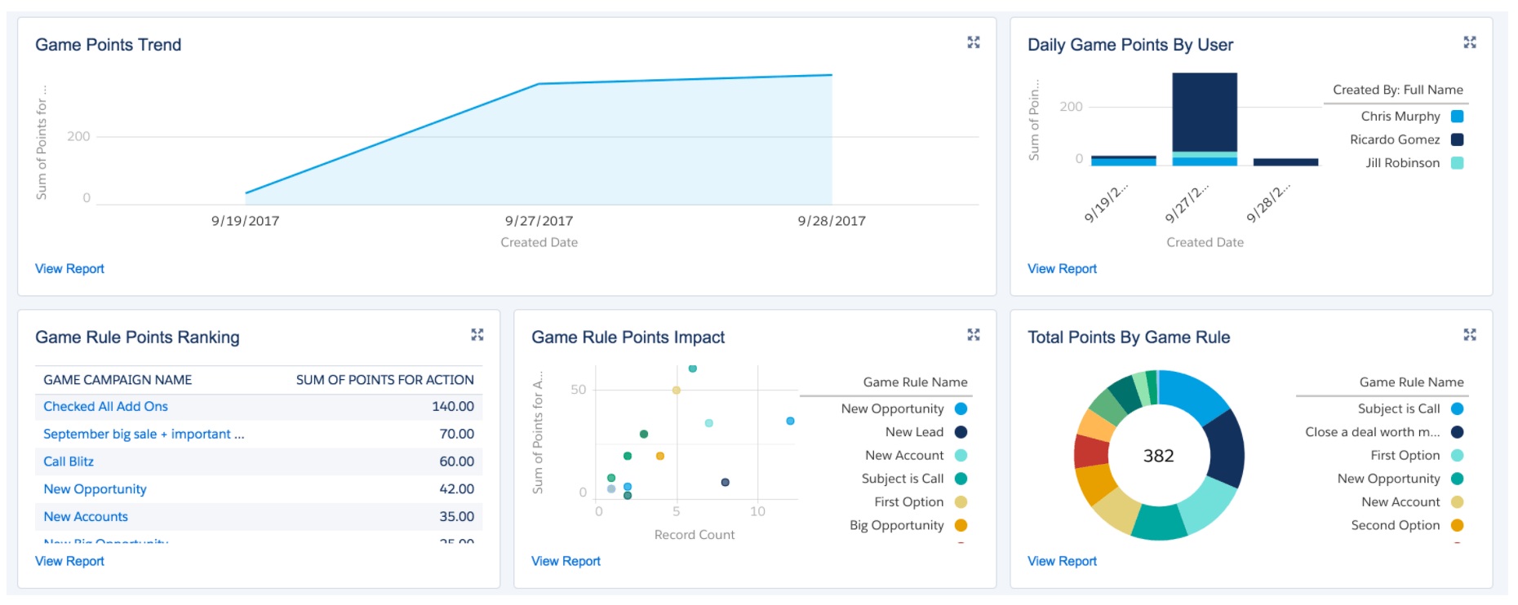1518x605 pixels.
Task: Expand the Game Rule Points Impact chart
Action: click(x=973, y=335)
